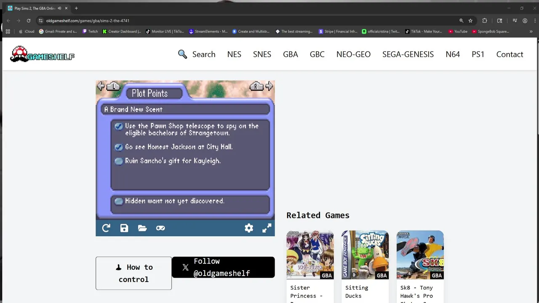Open the NEO-GEO games section

pyautogui.click(x=353, y=54)
